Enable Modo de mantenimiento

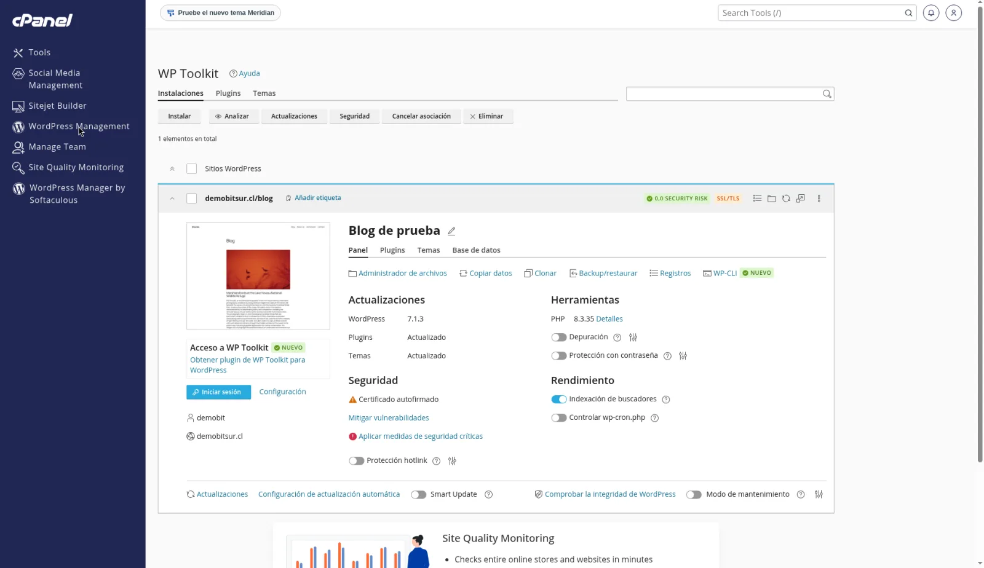point(694,495)
